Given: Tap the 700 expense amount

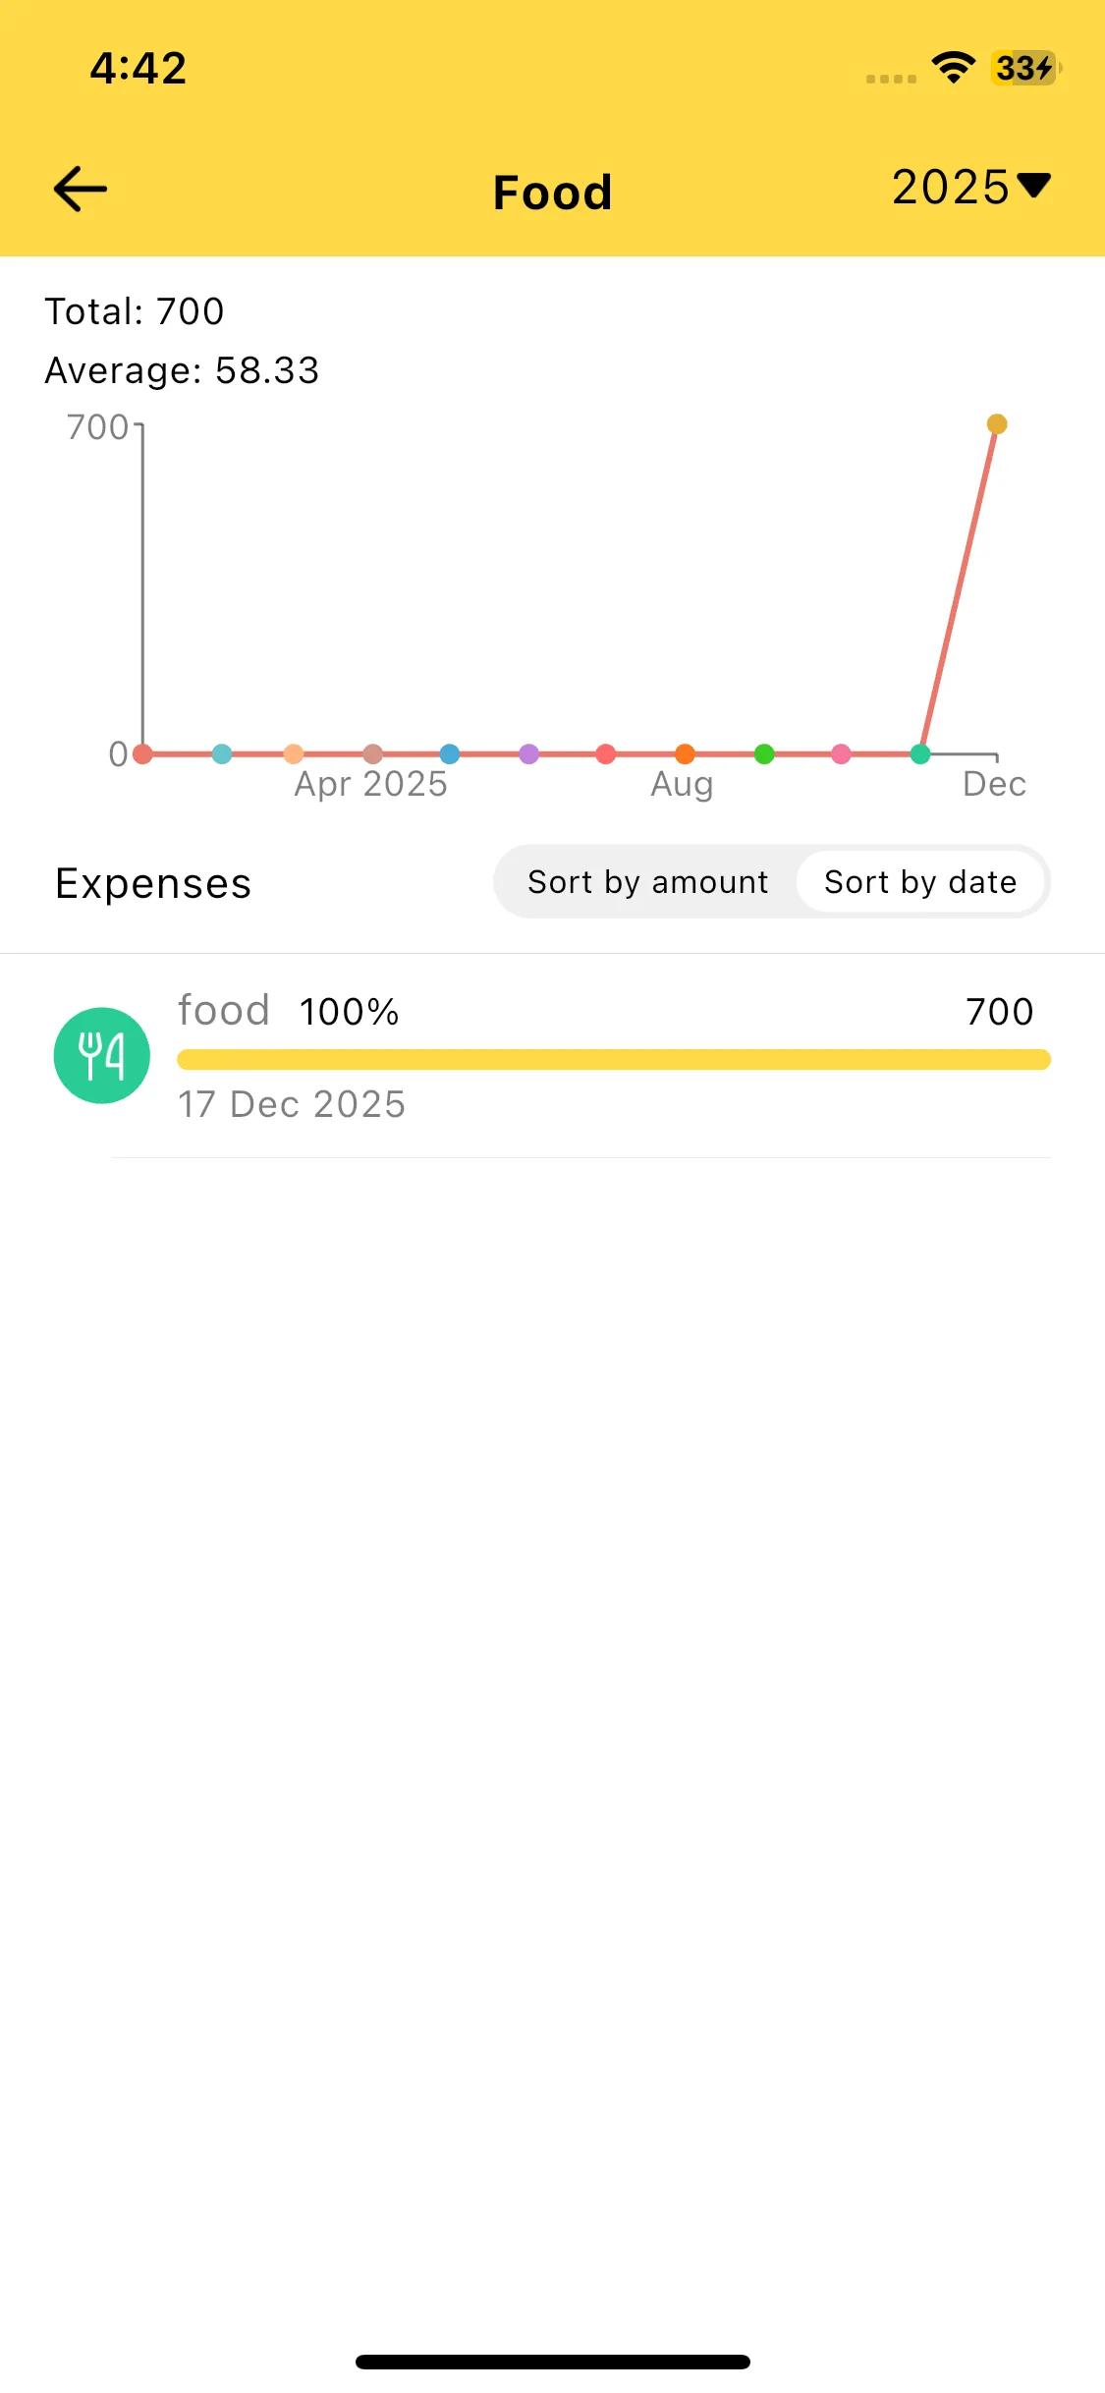Looking at the screenshot, I should click(999, 1012).
